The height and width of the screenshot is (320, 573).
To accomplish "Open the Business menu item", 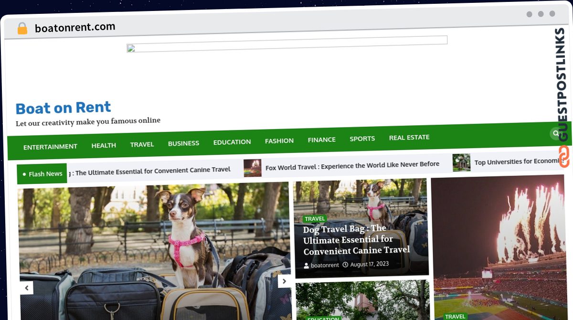I will (183, 143).
